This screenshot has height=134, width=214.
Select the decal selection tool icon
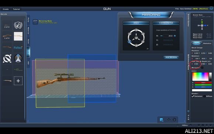(162, 120)
